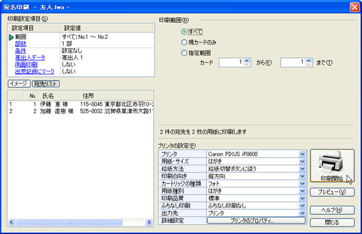Open the 出受記録にマーク link
The height and width of the screenshot is (234, 362).
pyautogui.click(x=35, y=71)
